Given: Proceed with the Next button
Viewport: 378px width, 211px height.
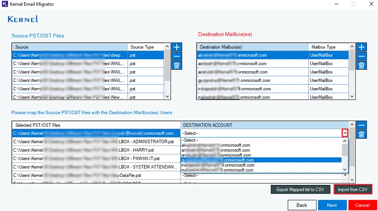Looking at the screenshot, I should pyautogui.click(x=332, y=205).
